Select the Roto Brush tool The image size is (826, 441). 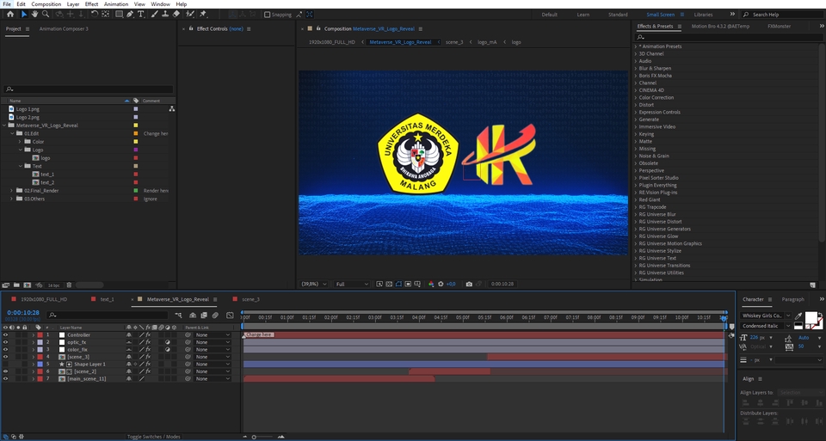tap(190, 15)
